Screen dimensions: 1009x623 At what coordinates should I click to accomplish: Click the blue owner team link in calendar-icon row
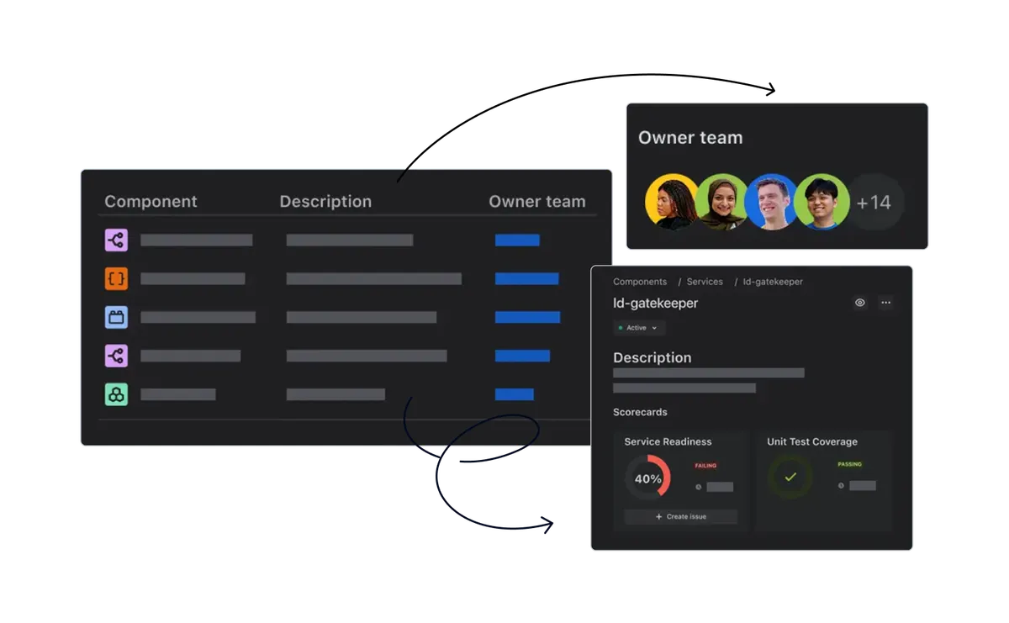[x=527, y=317]
